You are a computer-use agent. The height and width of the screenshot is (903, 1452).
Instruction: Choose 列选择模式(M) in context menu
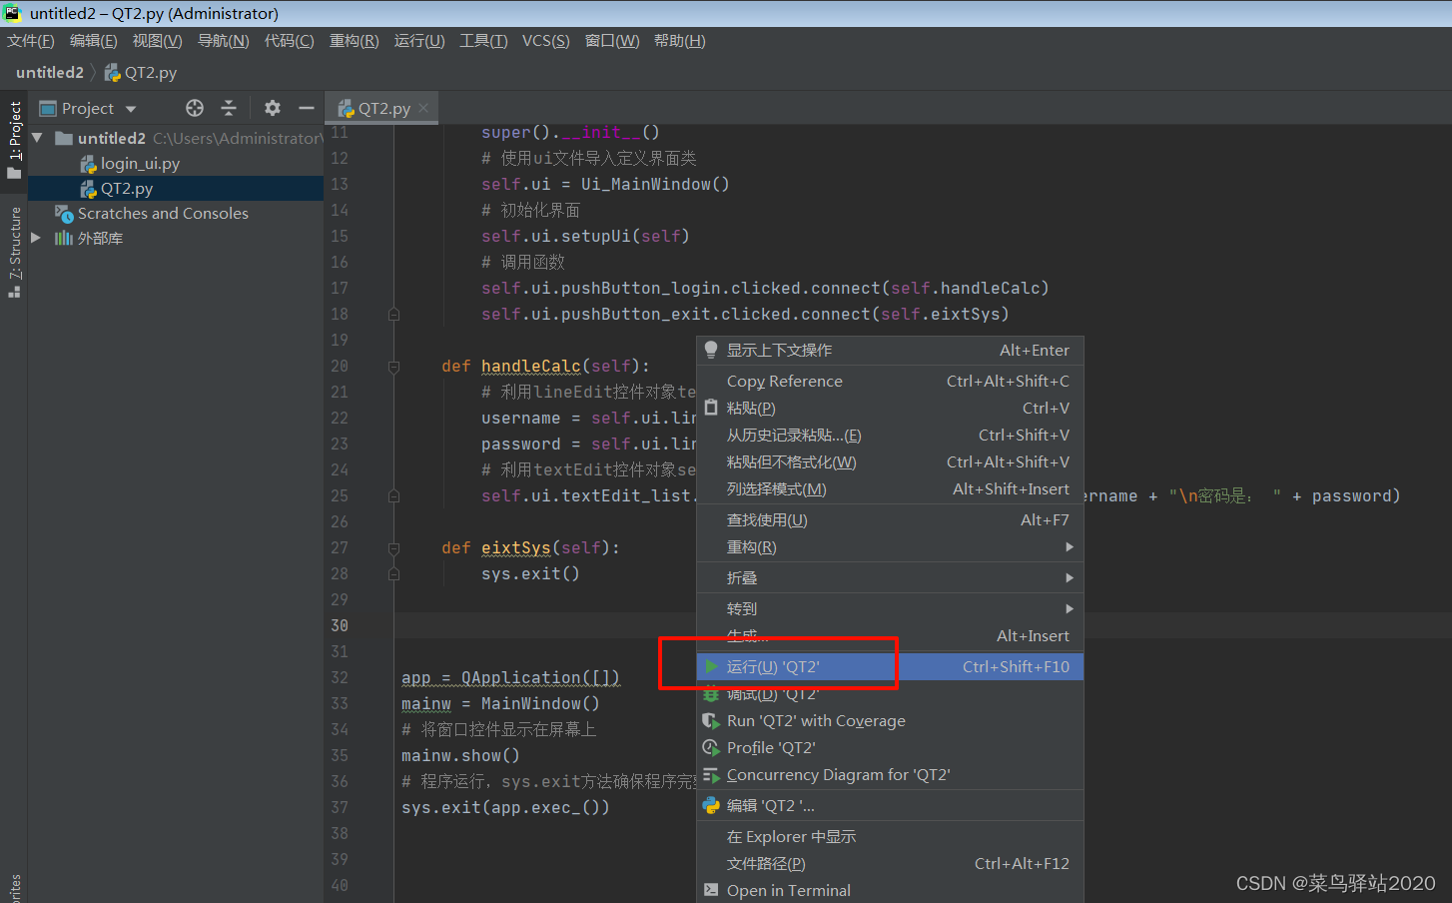[890, 488]
